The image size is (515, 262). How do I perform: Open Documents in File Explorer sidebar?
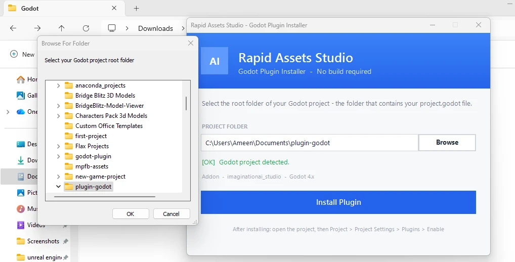(27, 177)
